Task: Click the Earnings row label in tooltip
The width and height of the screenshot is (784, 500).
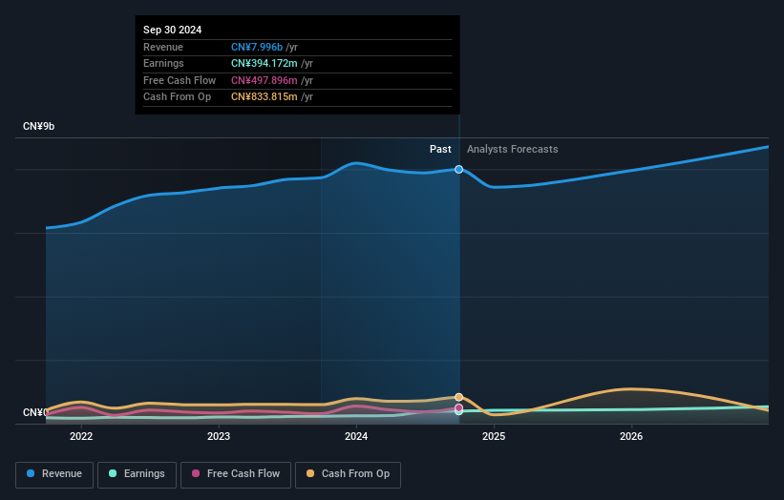Action: [x=163, y=63]
